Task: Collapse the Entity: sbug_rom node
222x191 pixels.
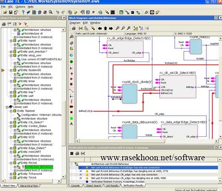Action: tap(11, 56)
